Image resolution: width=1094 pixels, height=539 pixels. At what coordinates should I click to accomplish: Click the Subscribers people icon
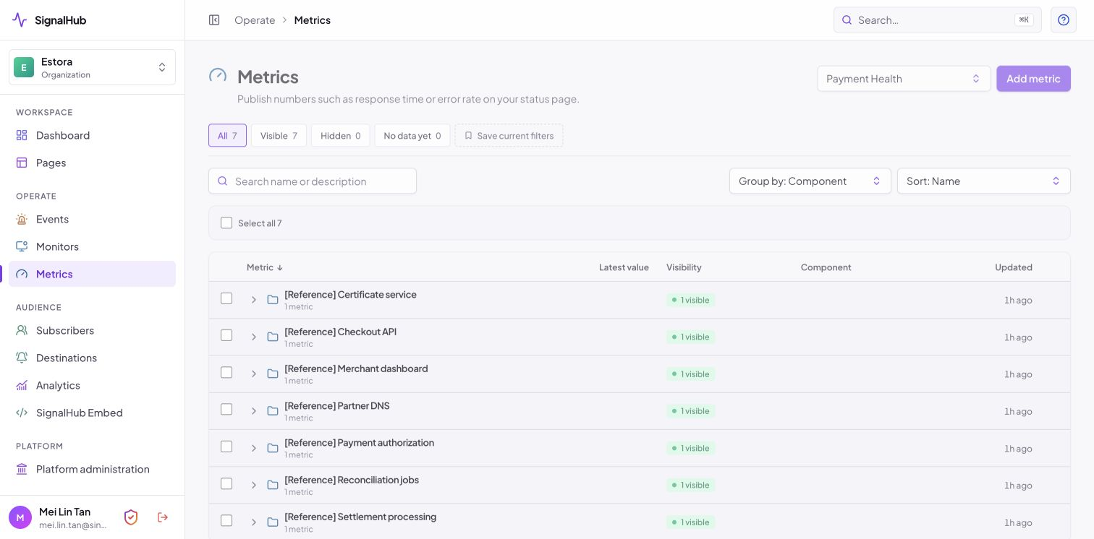point(22,330)
